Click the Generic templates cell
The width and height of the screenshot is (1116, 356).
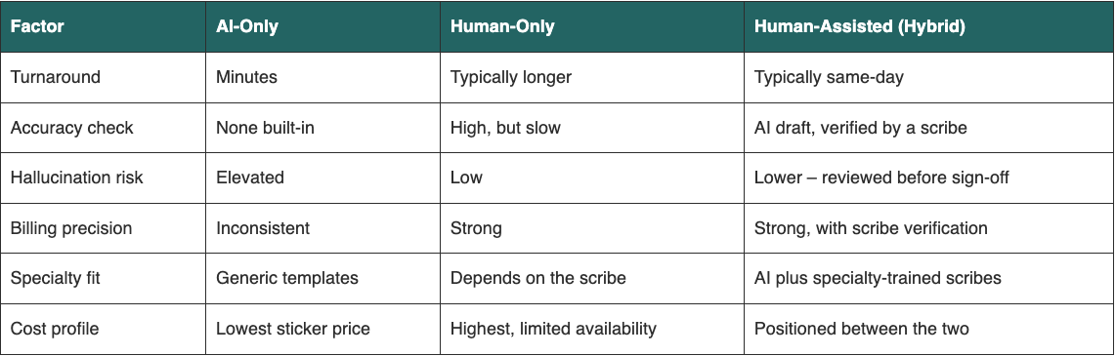click(x=287, y=278)
